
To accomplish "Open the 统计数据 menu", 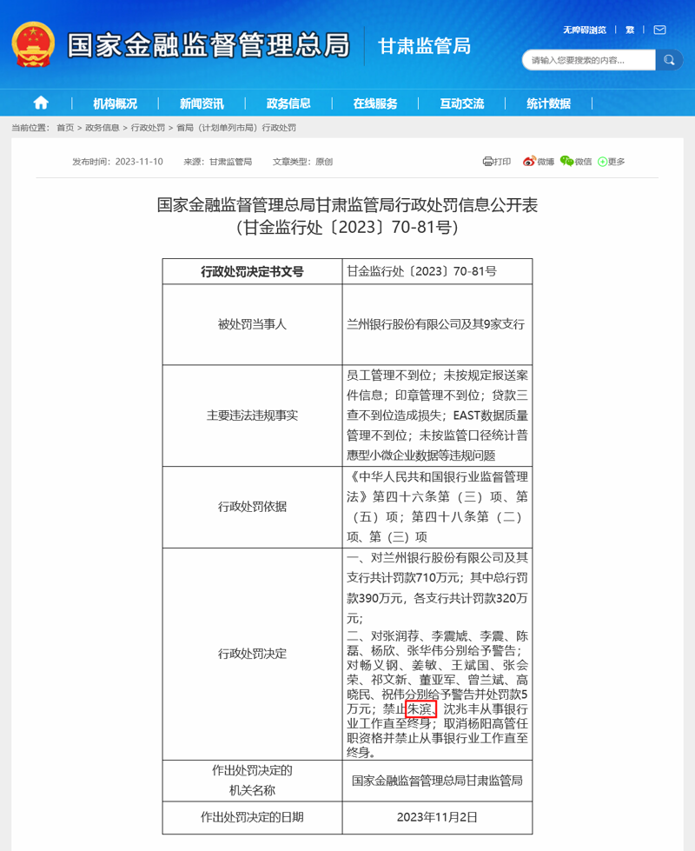I will 548,103.
